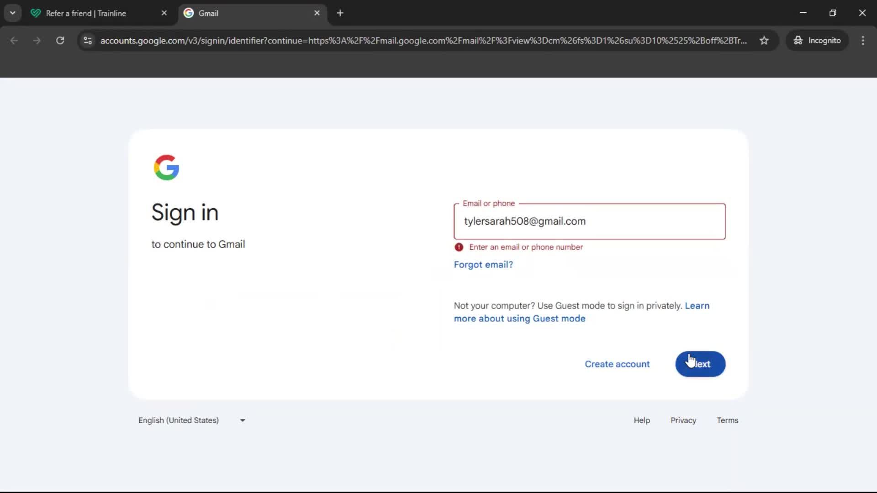Click the Create account button
This screenshot has width=877, height=493.
click(617, 364)
